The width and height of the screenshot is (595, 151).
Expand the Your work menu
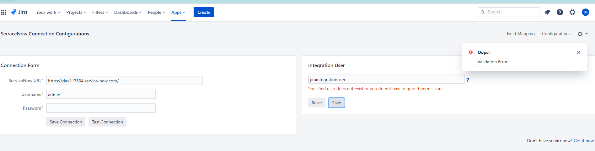click(x=48, y=12)
